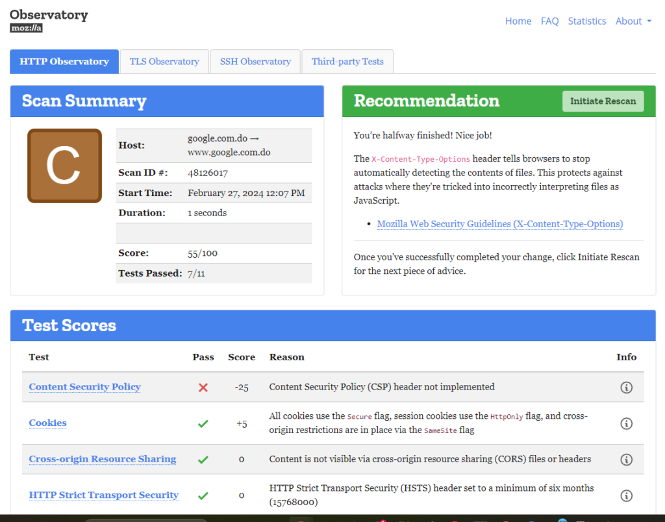This screenshot has width=665, height=522.
Task: Click the start time February 27, 2024 12:07 PM
Action: click(246, 193)
